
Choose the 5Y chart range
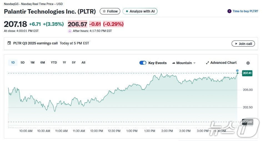pos(74,62)
